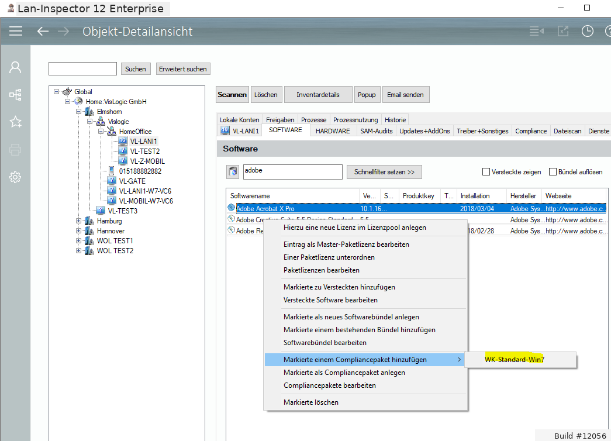Viewport: 611px width, 441px height.
Task: Click the VL-Z-MOBIL computer icon
Action: pyautogui.click(x=123, y=161)
